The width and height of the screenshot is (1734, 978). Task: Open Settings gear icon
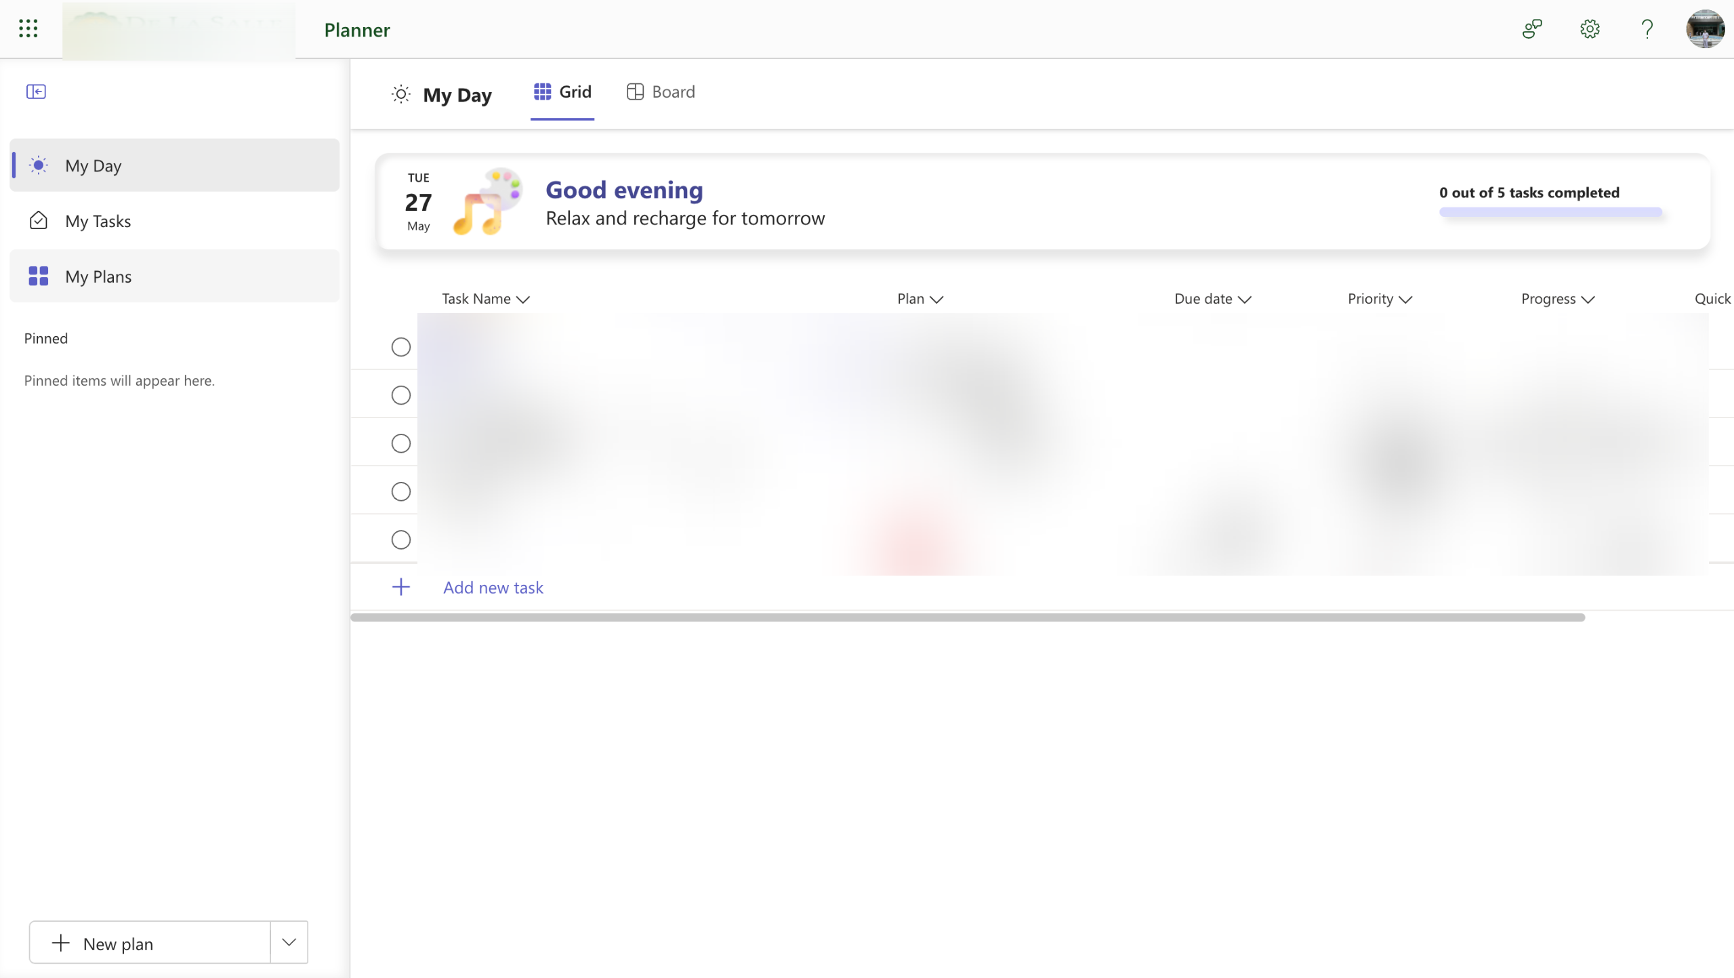coord(1590,29)
